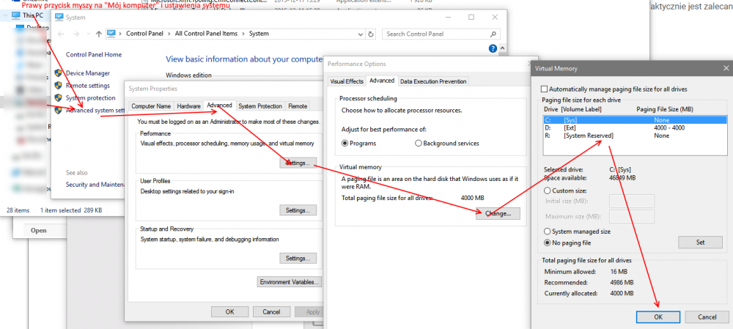733x329 pixels.
Task: Select Advanced tab in System Properties
Action: click(x=220, y=106)
